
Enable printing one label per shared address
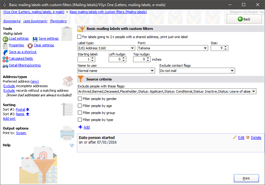click(x=80, y=36)
